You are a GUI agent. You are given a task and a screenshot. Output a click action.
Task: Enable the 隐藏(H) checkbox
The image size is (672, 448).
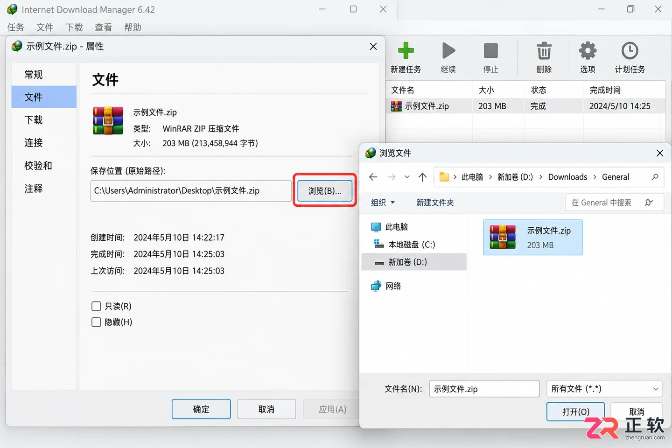96,322
